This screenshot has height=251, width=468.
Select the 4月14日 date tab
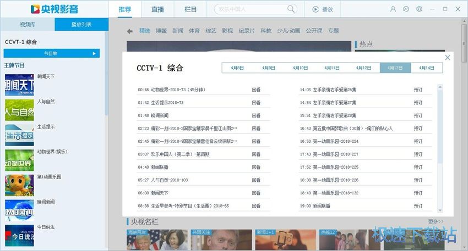tap(427, 68)
